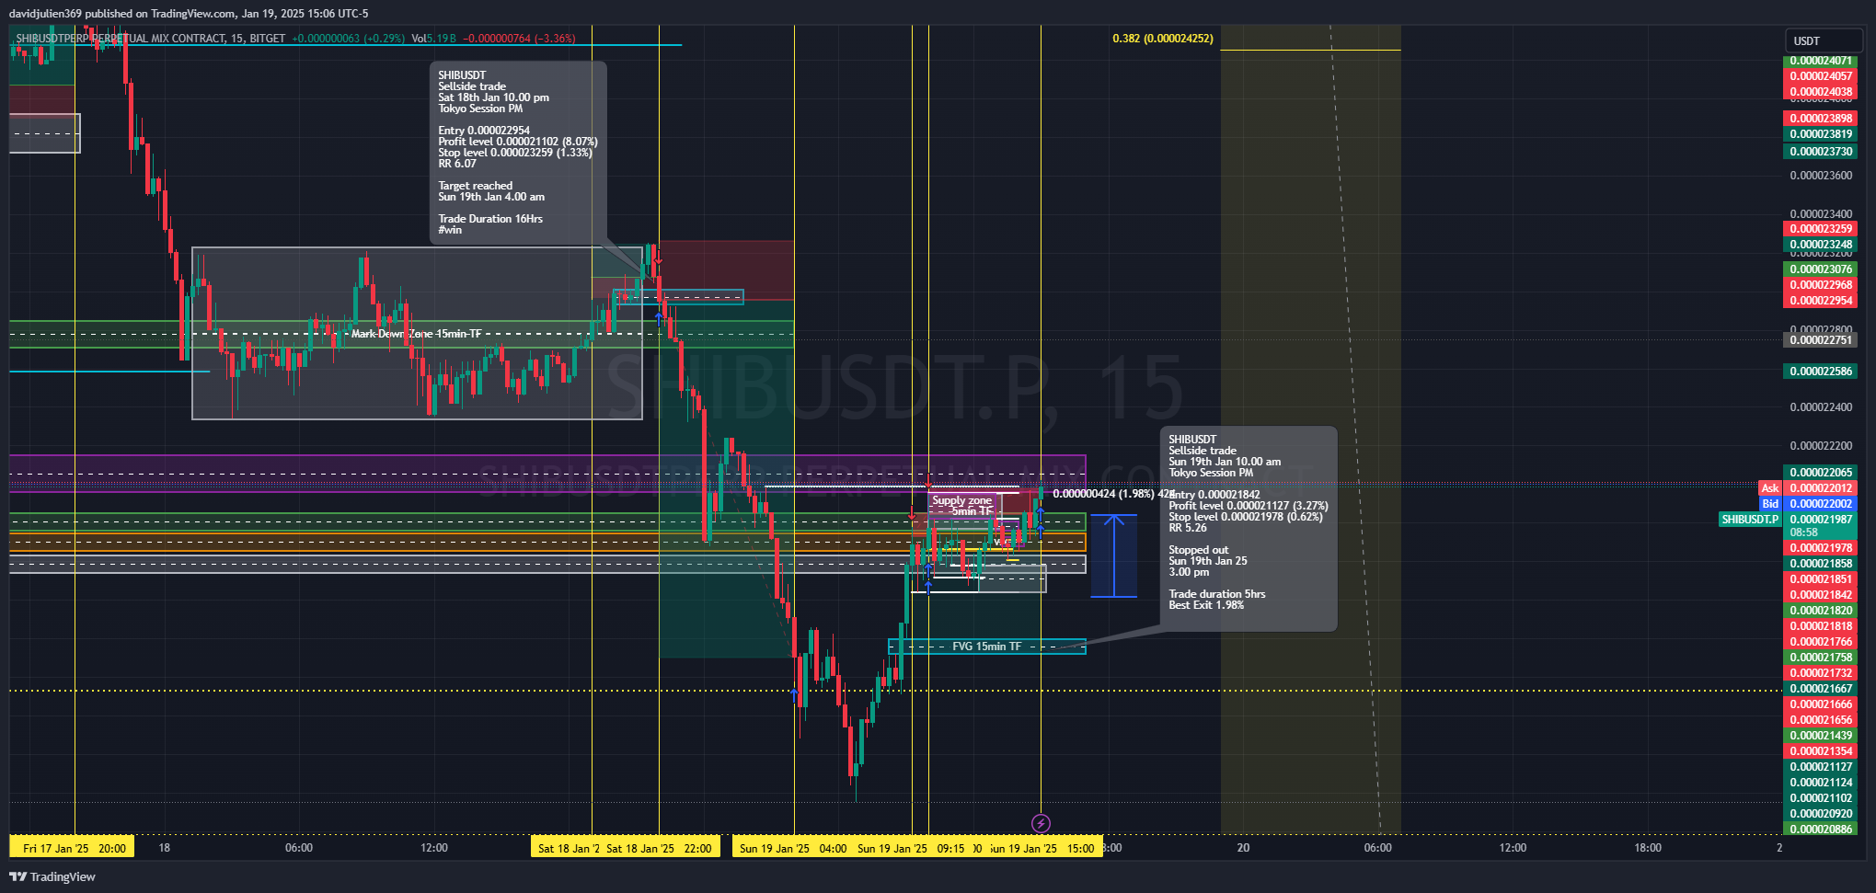Click the 0.000021439 green price label
The width and height of the screenshot is (1876, 893).
[x=1821, y=736]
